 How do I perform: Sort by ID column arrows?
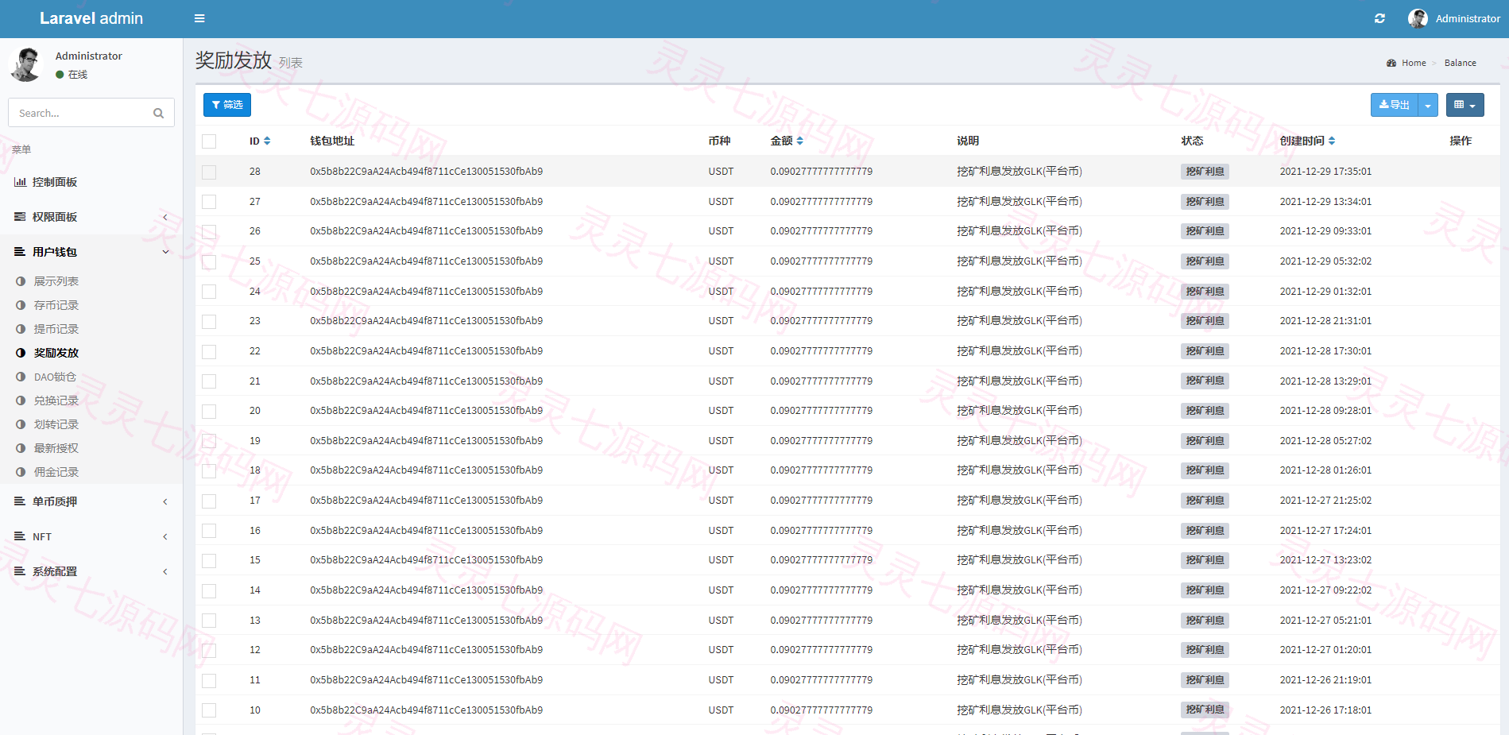[267, 141]
